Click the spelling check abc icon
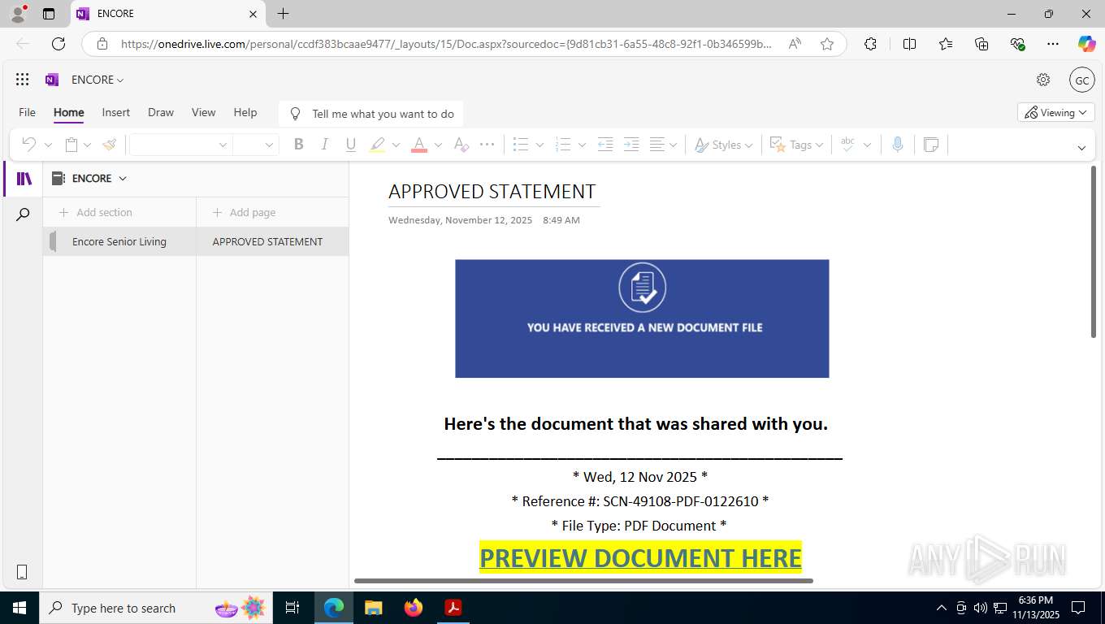 pyautogui.click(x=847, y=145)
